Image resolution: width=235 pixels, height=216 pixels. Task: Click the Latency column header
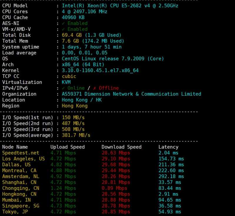pos(168,147)
